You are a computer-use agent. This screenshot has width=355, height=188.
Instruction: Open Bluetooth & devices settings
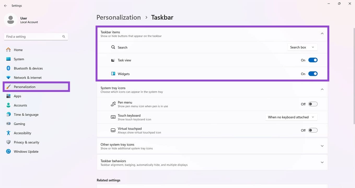point(9,68)
